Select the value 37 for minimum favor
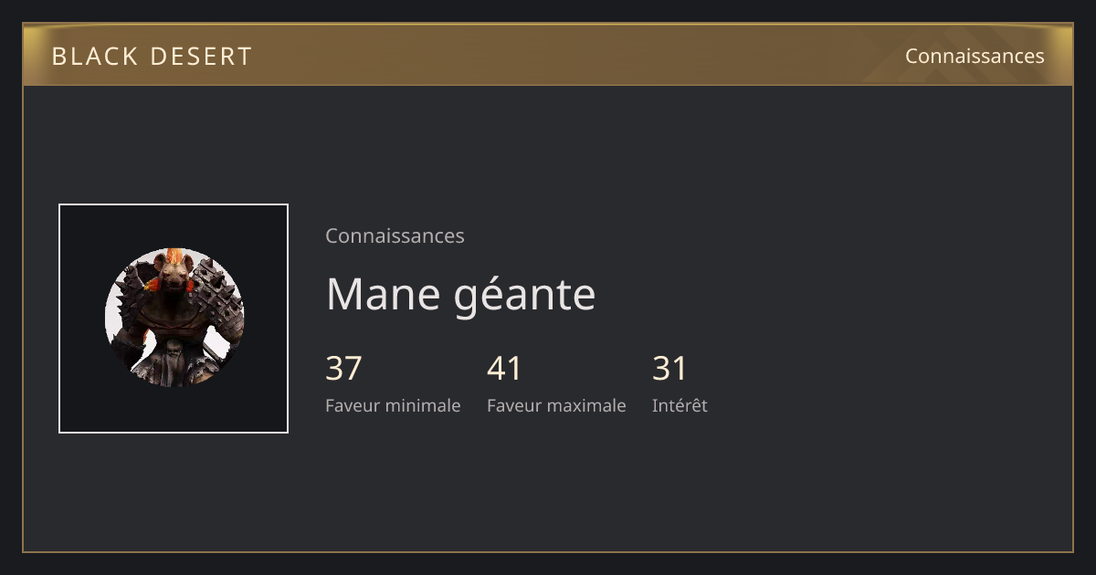Viewport: 1096px width, 575px height. [343, 369]
